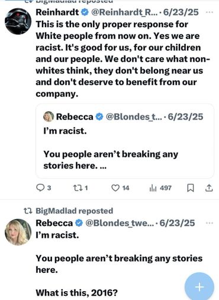Expand truncated quoted text ellipsis
The width and height of the screenshot is (219, 300).
point(104,166)
